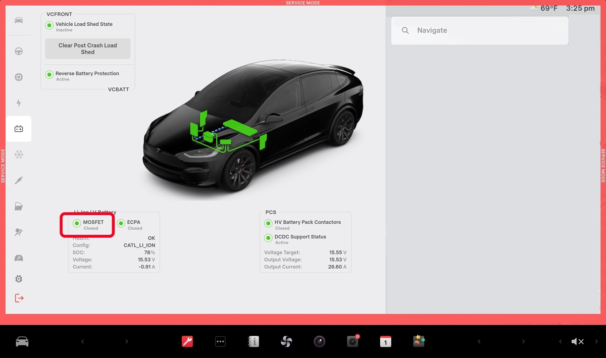606x358 pixels.
Task: Select the high voltage lightning bolt icon
Action: coord(19,103)
